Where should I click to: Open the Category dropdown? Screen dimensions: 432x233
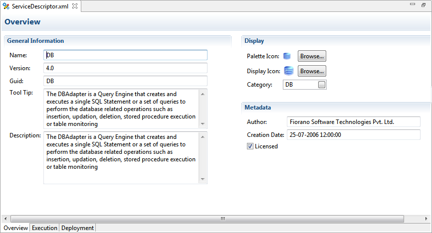click(x=322, y=85)
